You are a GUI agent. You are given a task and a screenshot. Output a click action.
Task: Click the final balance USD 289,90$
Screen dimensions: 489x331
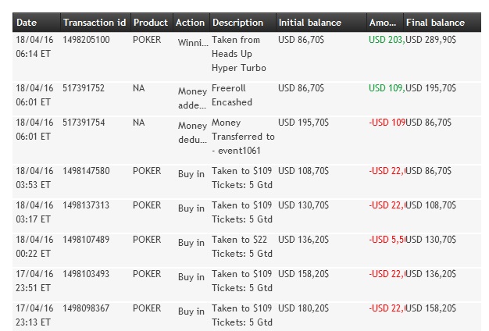tap(432, 38)
